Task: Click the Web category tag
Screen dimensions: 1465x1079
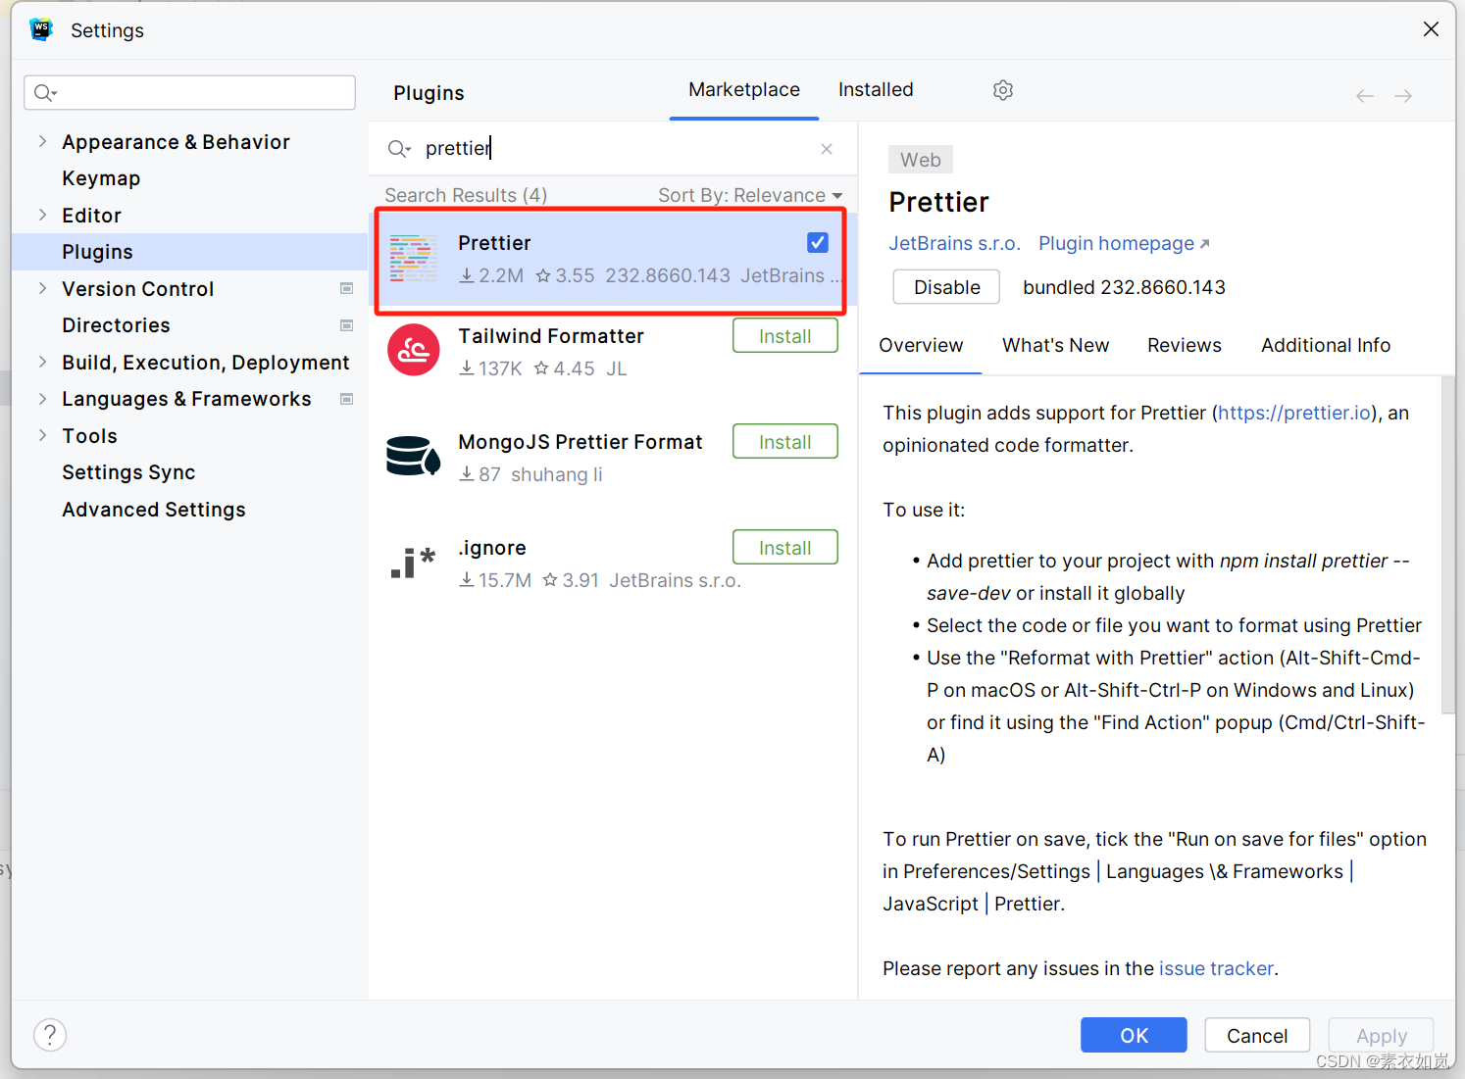Action: tap(920, 160)
